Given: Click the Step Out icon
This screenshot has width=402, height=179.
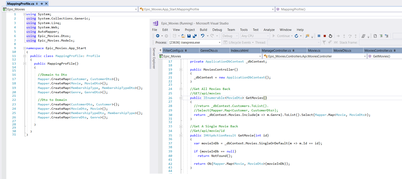Looking at the screenshot, I should tap(356, 36).
